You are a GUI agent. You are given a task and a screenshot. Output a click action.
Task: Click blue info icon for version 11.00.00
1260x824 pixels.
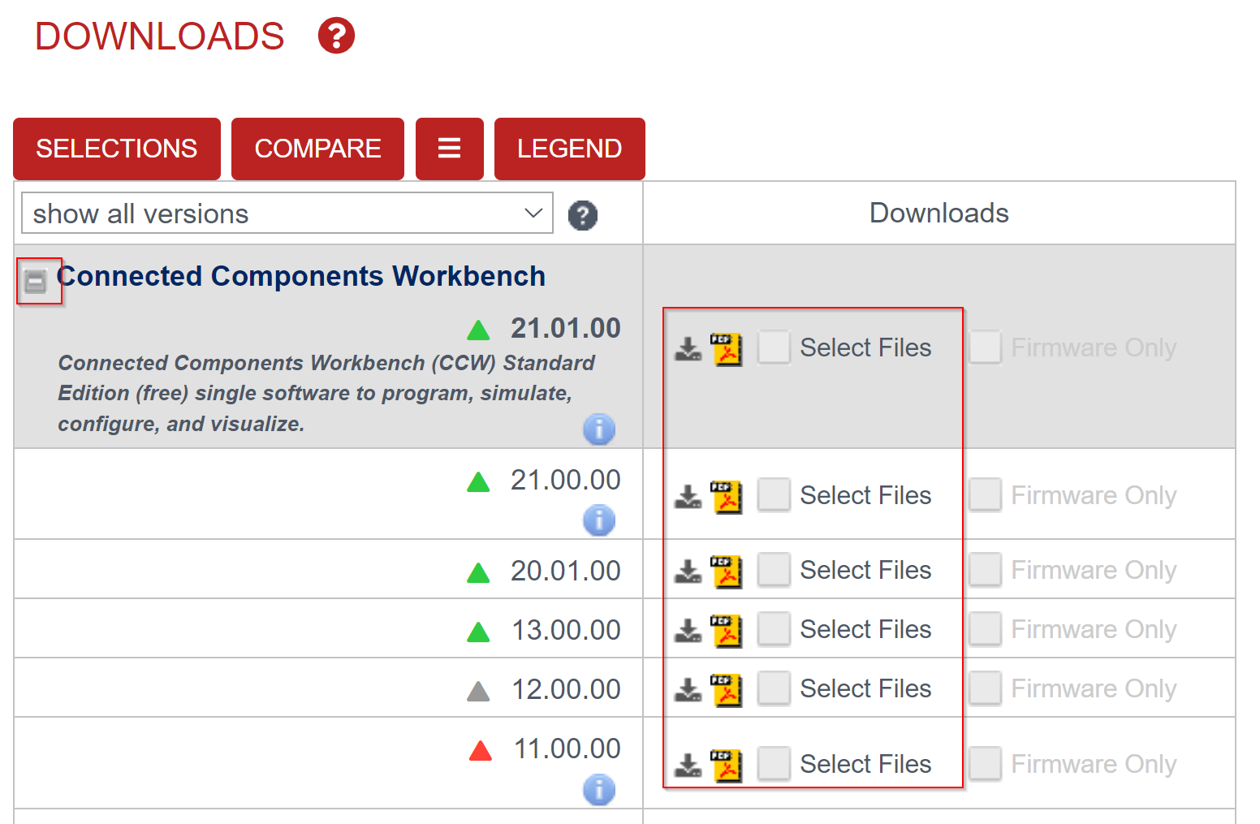[x=599, y=789]
